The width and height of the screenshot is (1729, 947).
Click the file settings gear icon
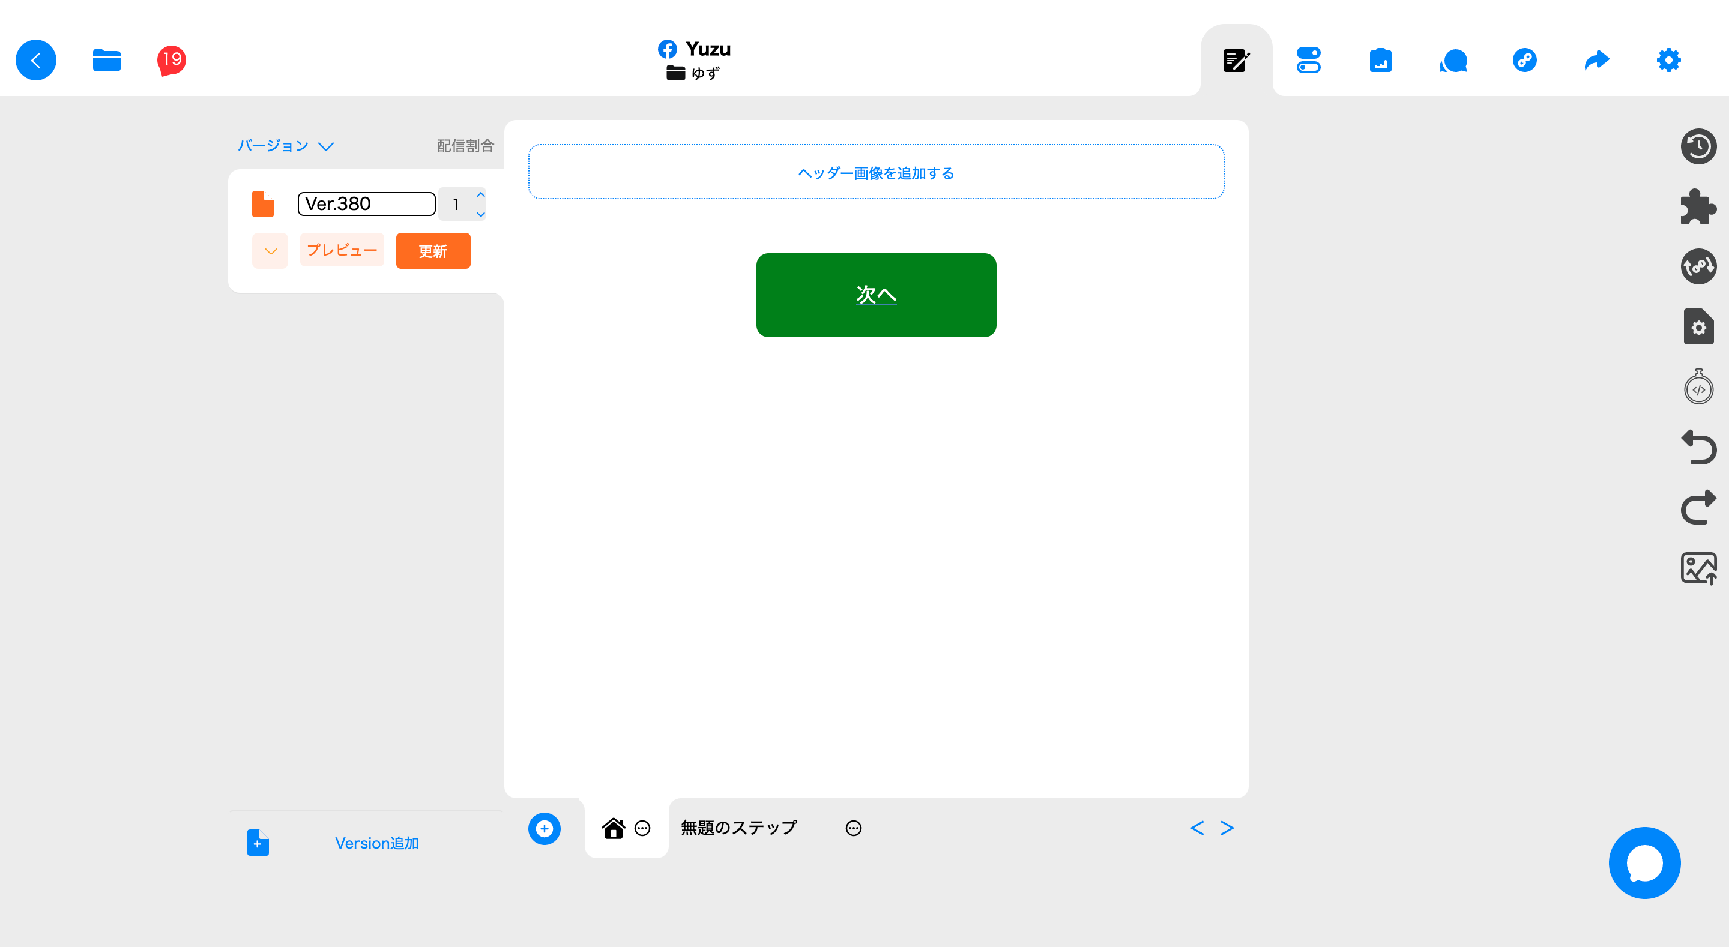[1698, 327]
